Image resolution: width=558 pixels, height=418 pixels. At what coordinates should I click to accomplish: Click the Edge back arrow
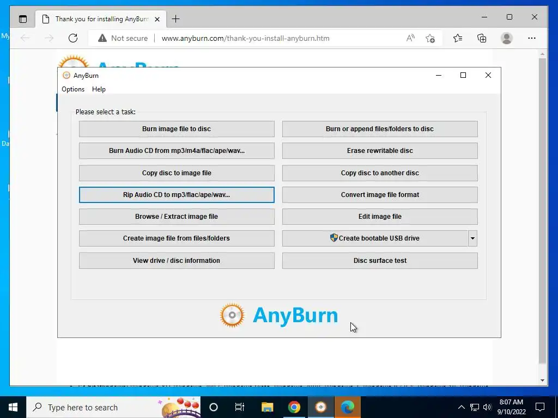coord(25,38)
